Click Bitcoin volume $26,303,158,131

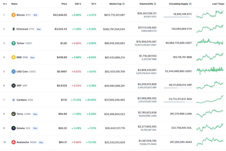147,13
